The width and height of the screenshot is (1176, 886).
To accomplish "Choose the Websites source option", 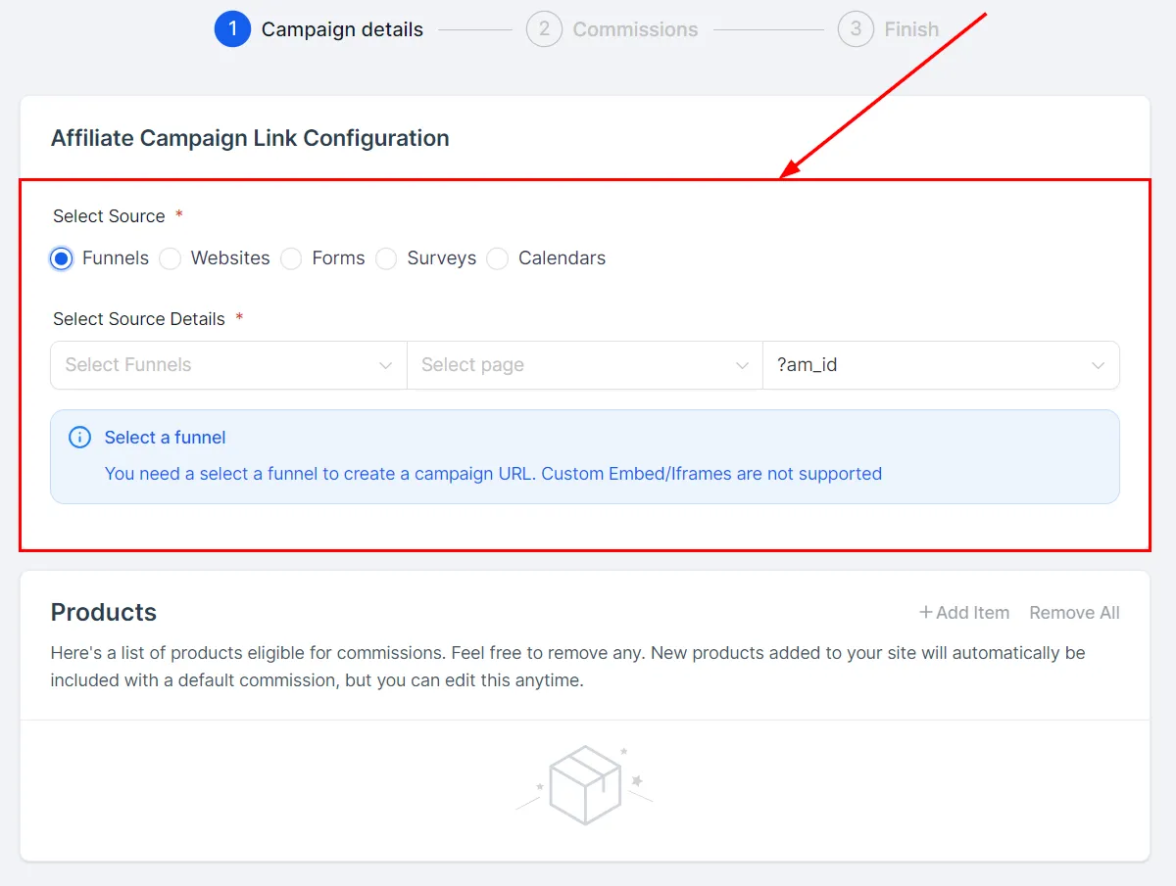I will pyautogui.click(x=171, y=258).
